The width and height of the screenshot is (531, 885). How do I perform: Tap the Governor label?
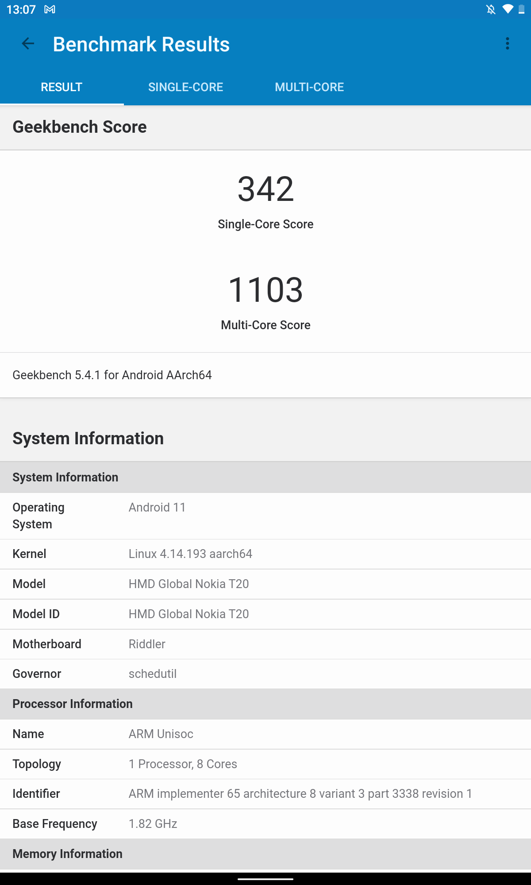pyautogui.click(x=37, y=674)
